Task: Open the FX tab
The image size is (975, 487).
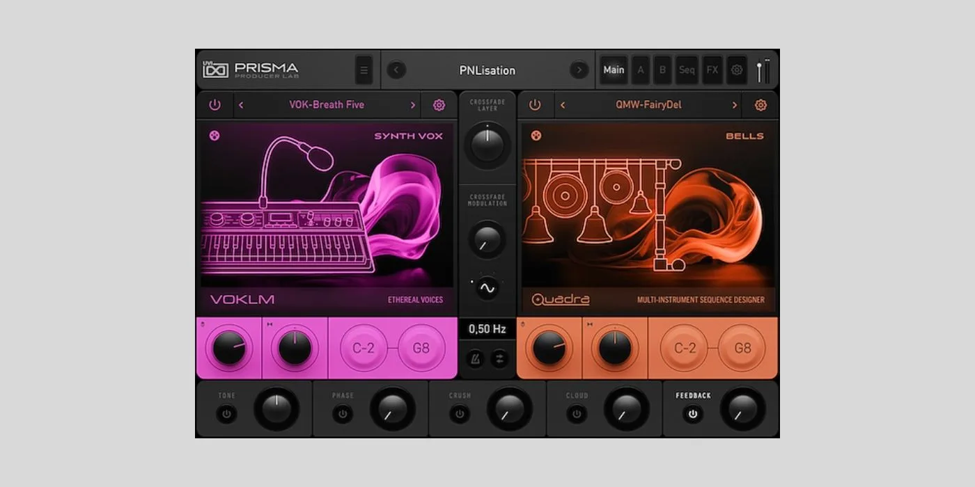Action: (712, 70)
